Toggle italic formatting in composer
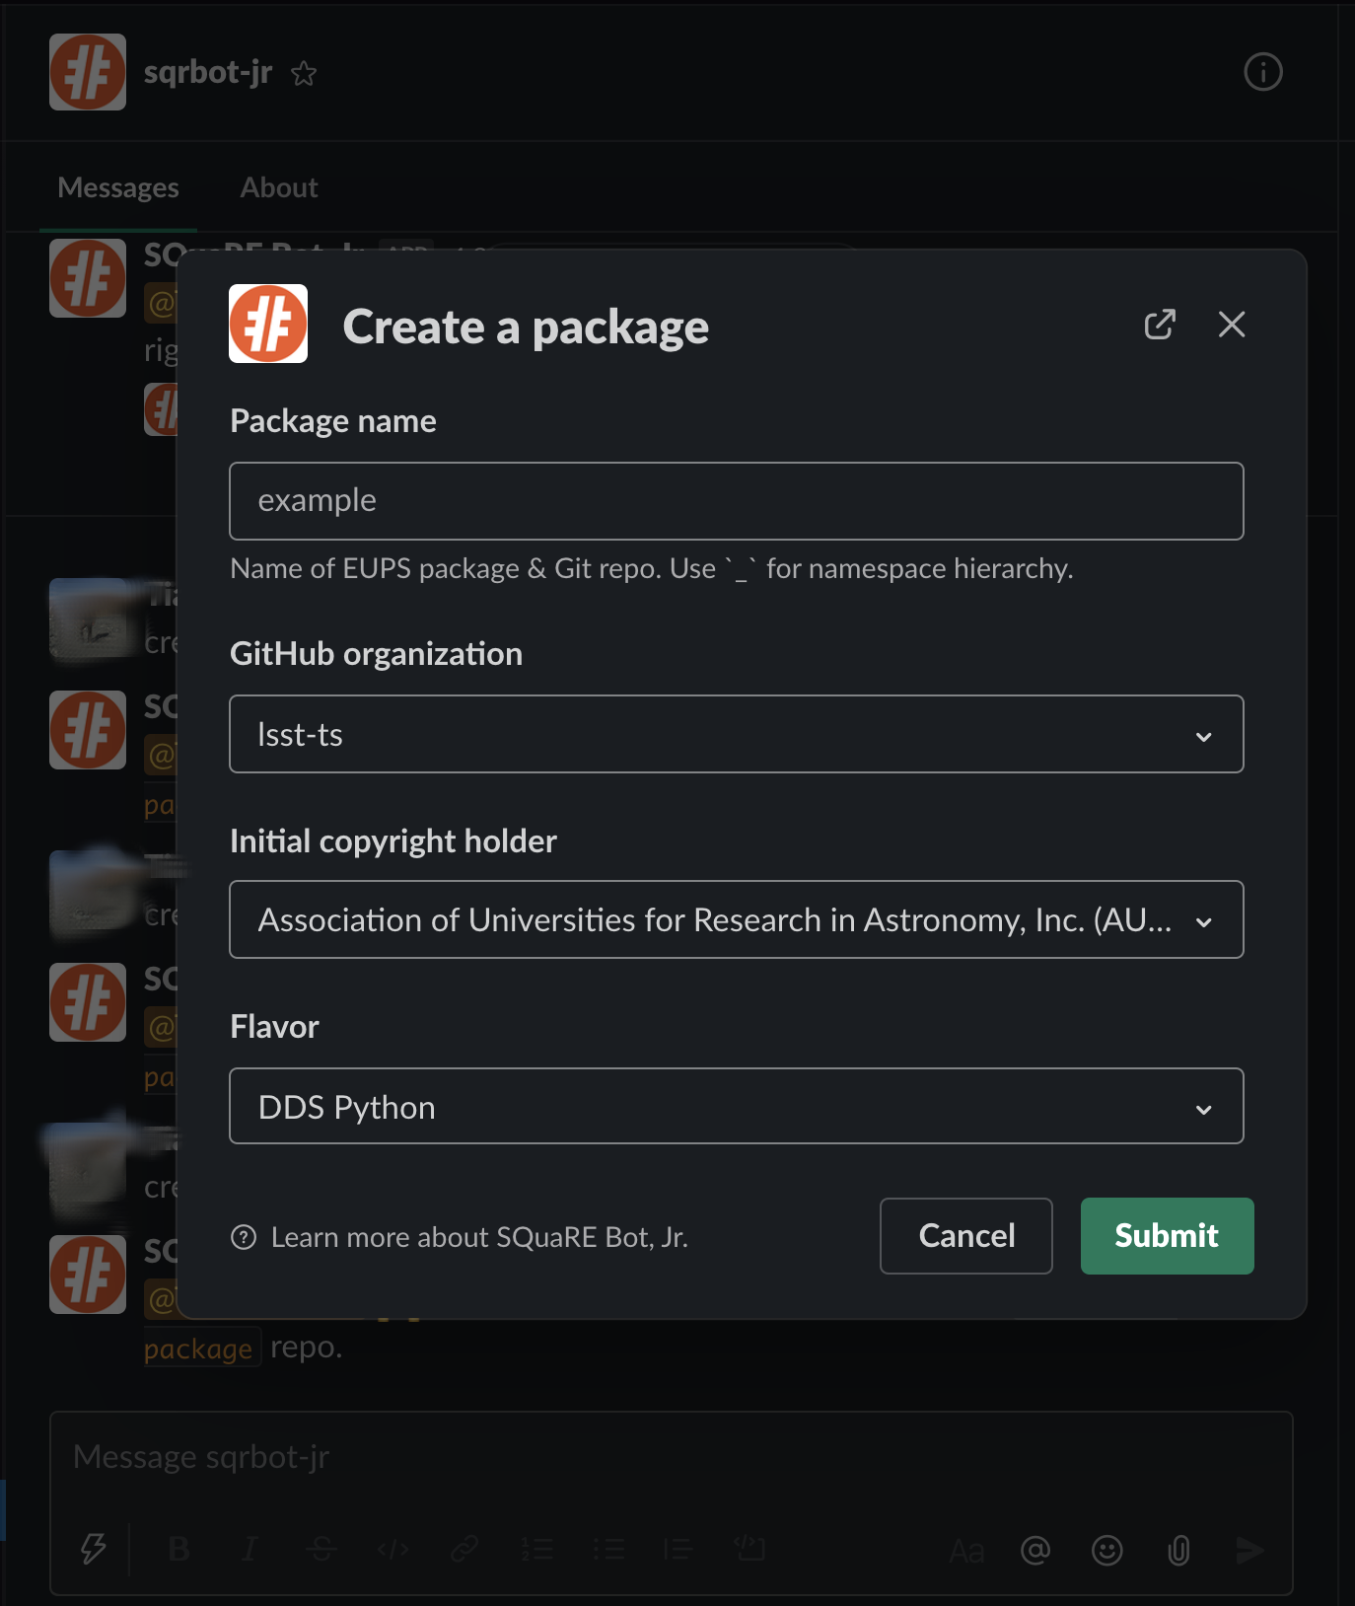This screenshot has width=1355, height=1606. [250, 1549]
